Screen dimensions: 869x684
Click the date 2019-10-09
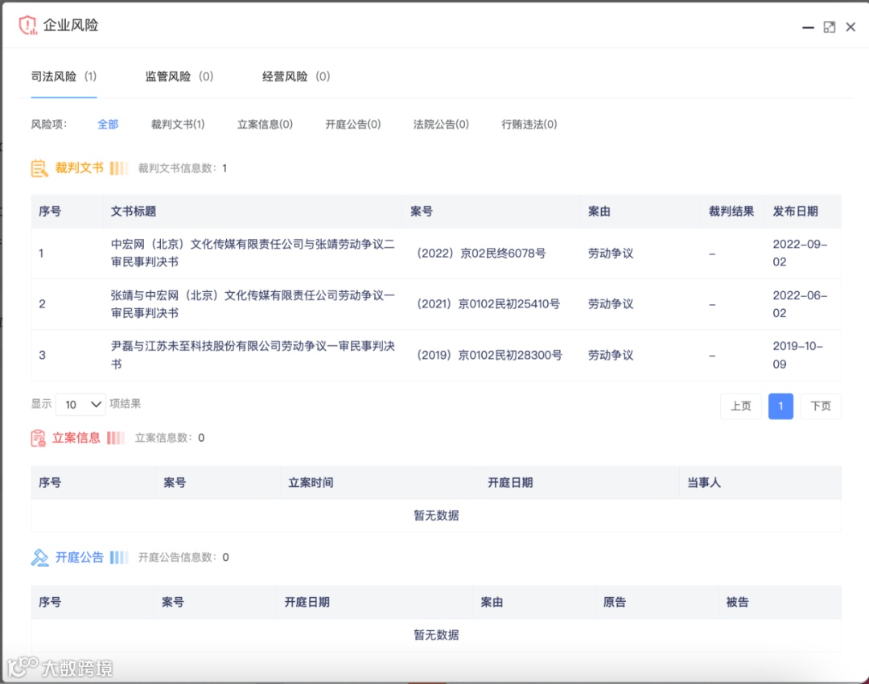point(798,355)
